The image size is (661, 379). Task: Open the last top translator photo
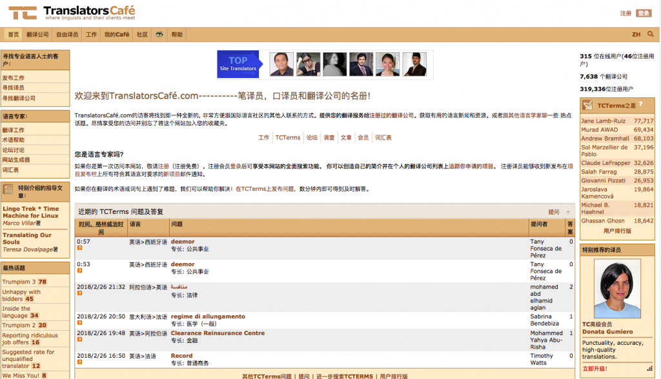click(x=414, y=64)
